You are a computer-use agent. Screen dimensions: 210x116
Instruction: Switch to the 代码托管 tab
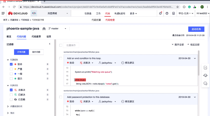pyautogui.click(x=96, y=20)
